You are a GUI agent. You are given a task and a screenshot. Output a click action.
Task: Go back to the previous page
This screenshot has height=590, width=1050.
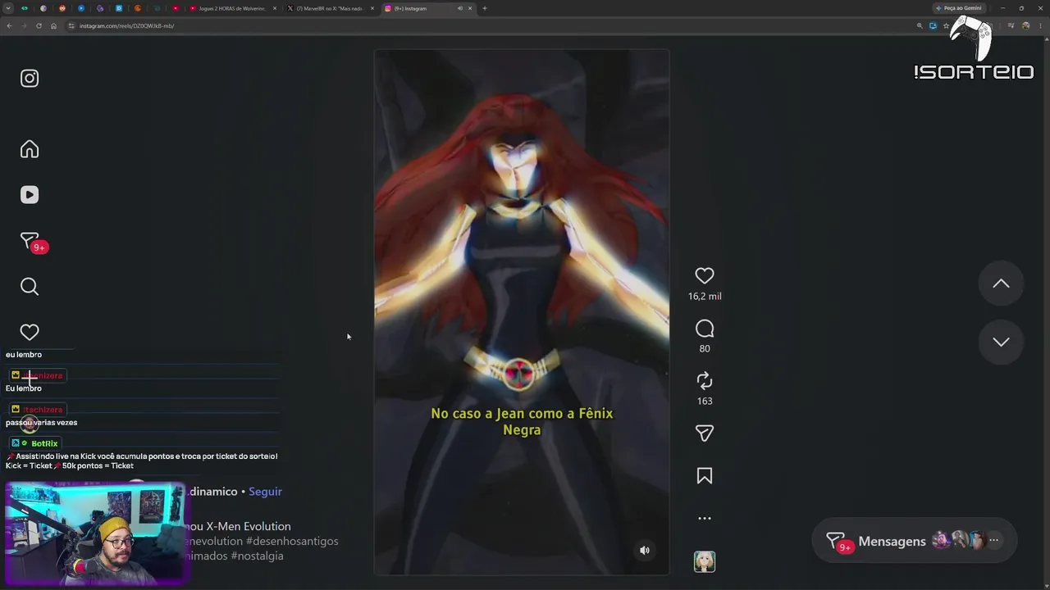pos(9,26)
